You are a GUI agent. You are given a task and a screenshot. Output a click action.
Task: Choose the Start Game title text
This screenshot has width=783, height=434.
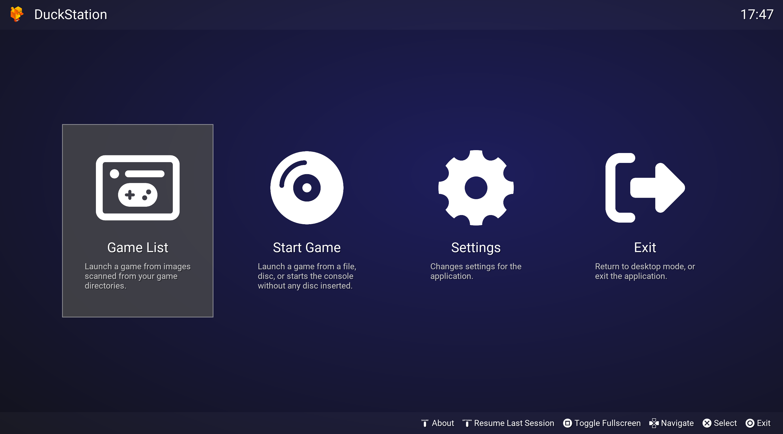307,247
